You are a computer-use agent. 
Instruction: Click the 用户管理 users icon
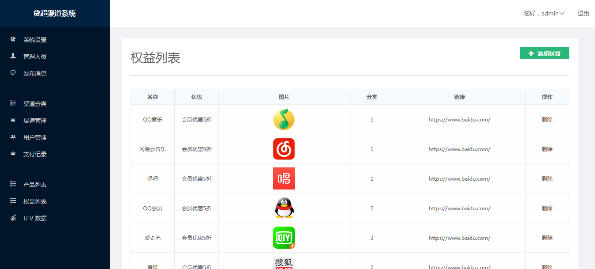pos(12,137)
